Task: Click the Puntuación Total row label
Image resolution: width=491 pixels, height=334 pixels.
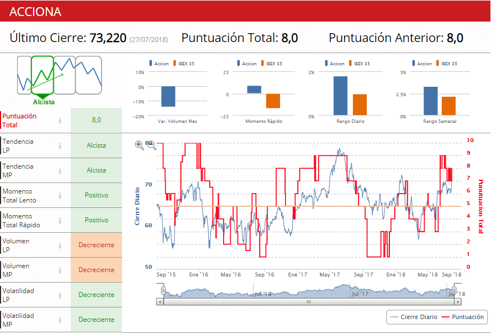Action: click(19, 121)
